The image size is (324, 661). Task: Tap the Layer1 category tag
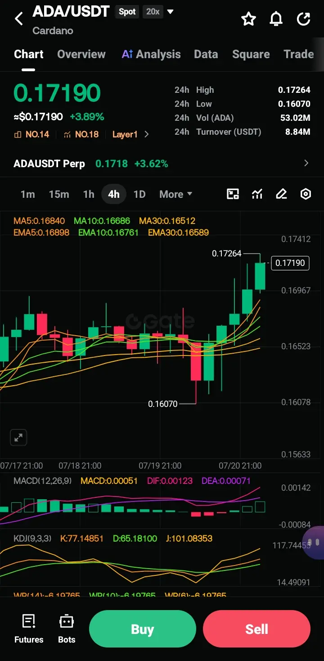(x=125, y=134)
